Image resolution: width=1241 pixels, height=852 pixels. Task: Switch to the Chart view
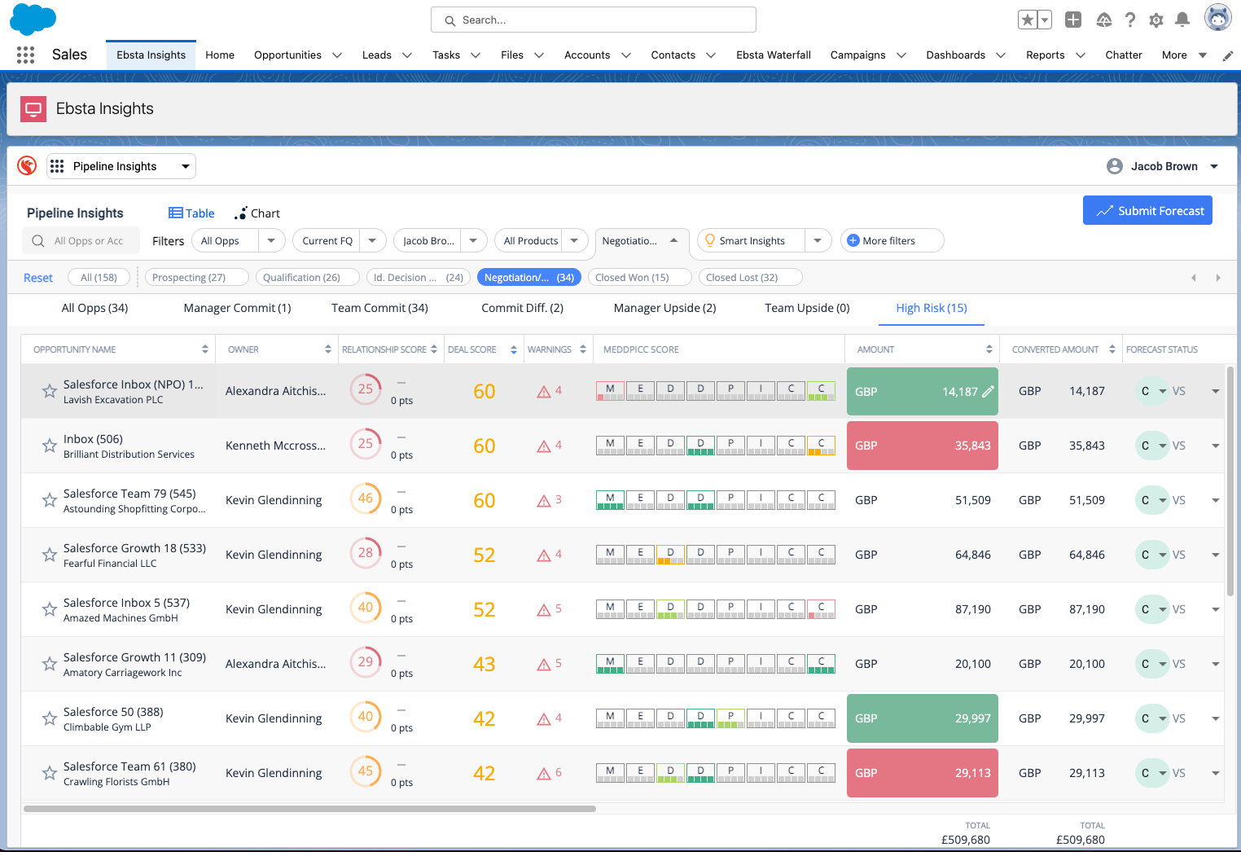[257, 213]
